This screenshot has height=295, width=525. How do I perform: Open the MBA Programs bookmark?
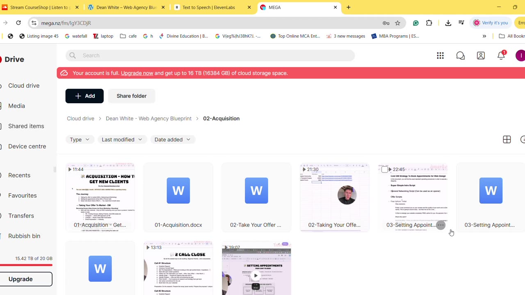point(395,36)
